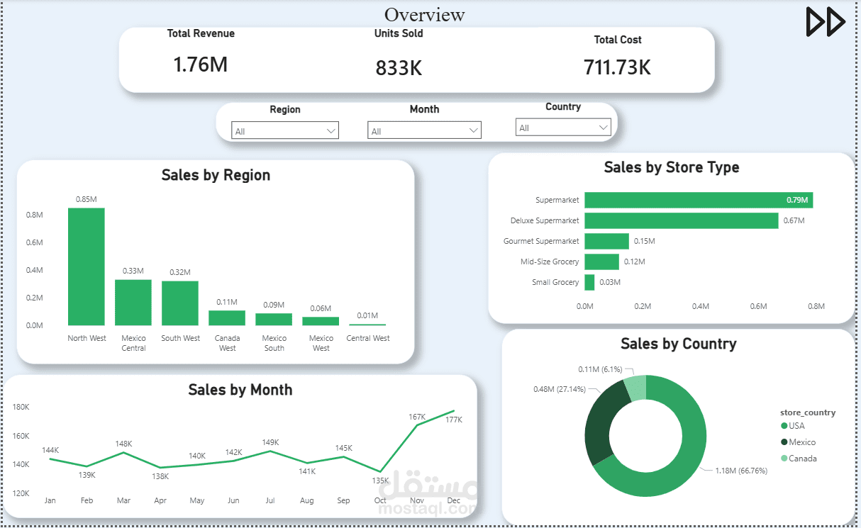Screen dimensions: 861x528
Task: Select the Dec 177K point on line chart
Action: click(454, 411)
